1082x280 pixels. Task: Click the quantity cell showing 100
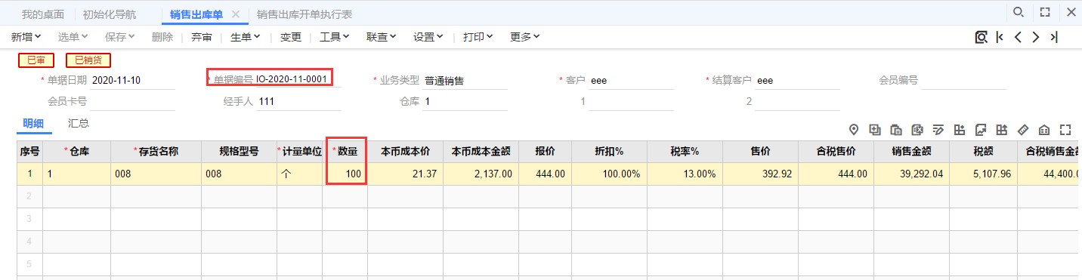click(345, 174)
